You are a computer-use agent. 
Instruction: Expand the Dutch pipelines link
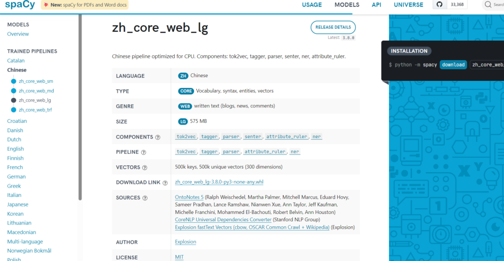14,140
